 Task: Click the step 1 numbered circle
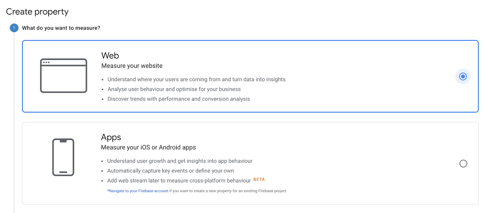(14, 28)
